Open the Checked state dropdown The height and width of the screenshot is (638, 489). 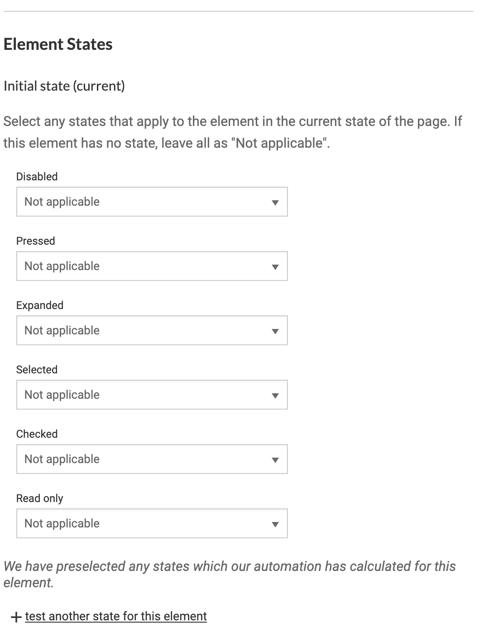click(152, 459)
